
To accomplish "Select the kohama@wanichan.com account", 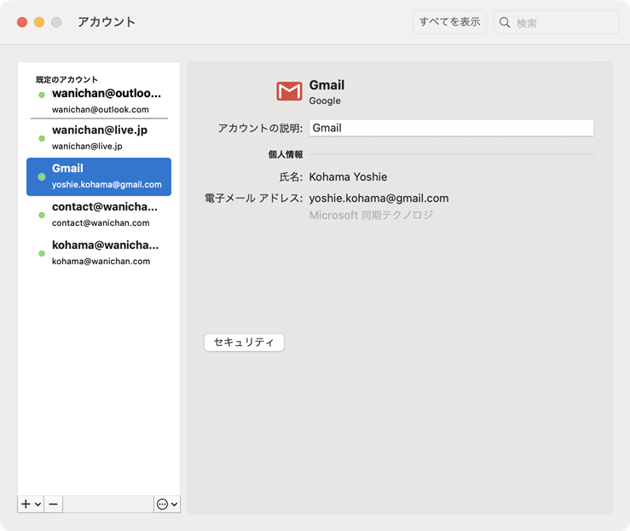I will coord(99,253).
